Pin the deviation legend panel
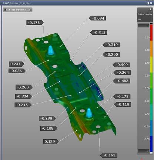The image size is (154, 160). [151, 9]
